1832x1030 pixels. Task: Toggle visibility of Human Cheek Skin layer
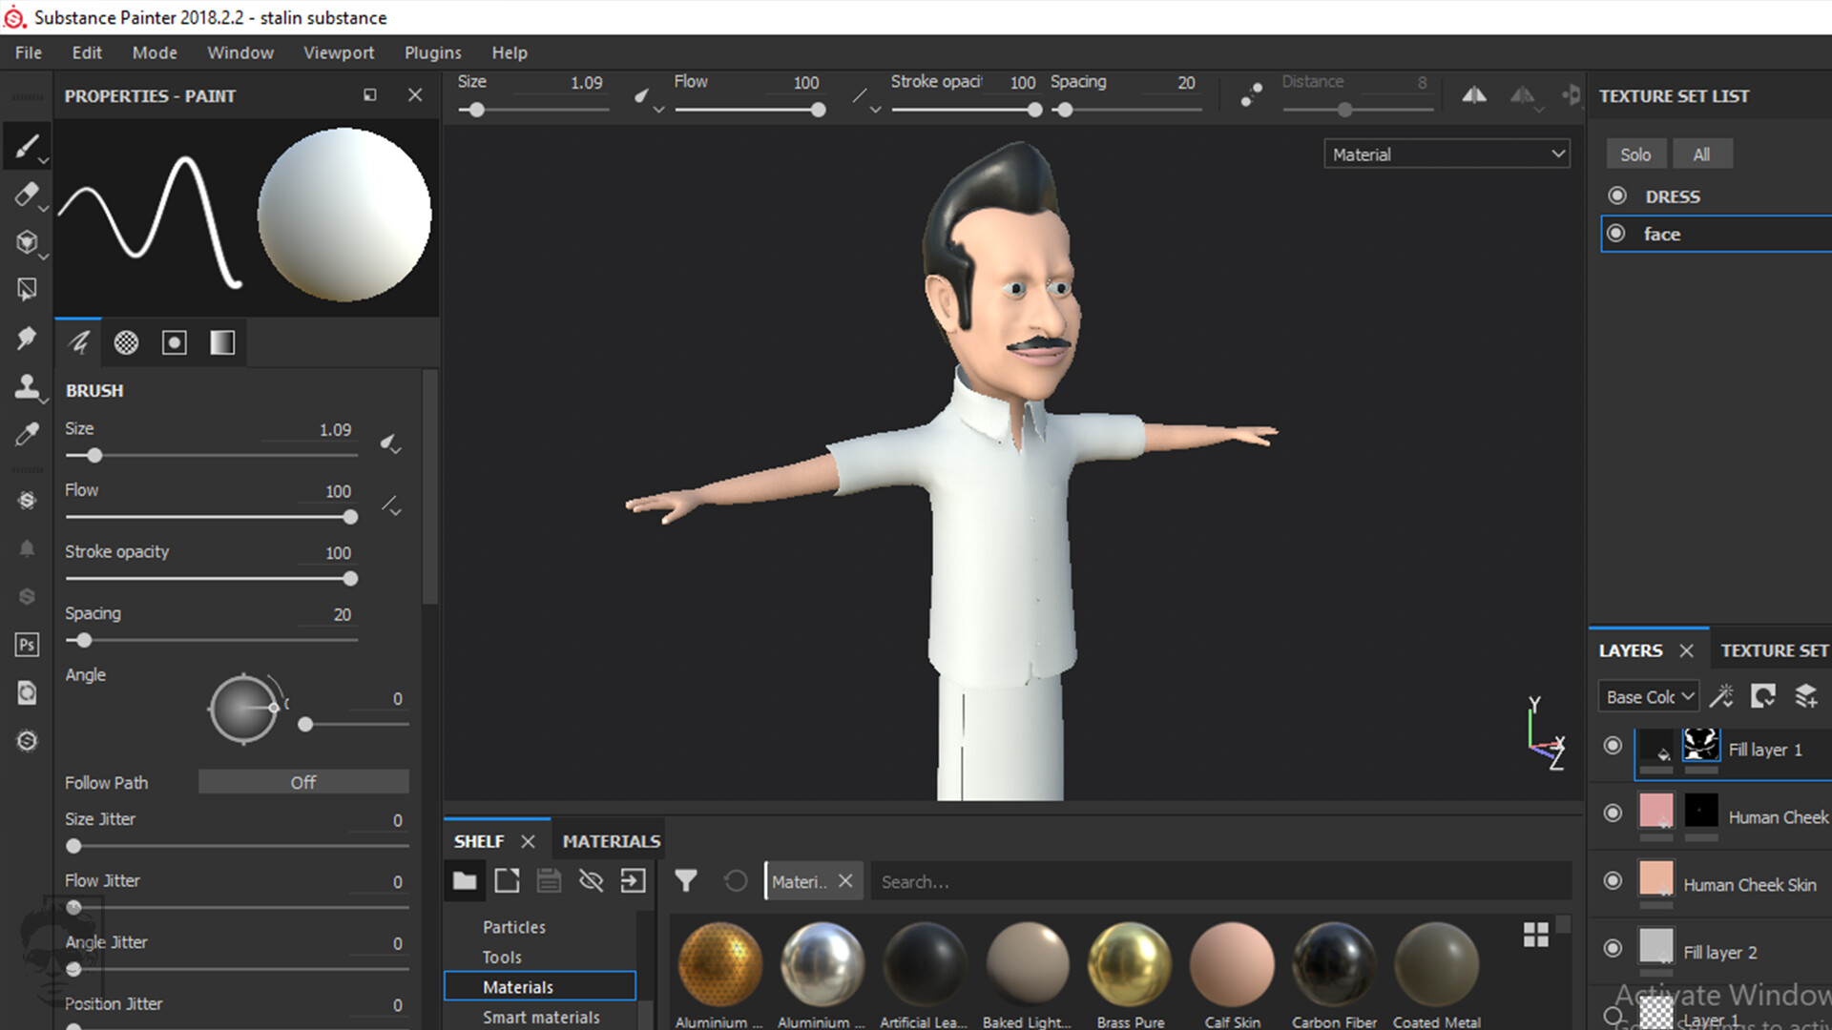(1613, 881)
